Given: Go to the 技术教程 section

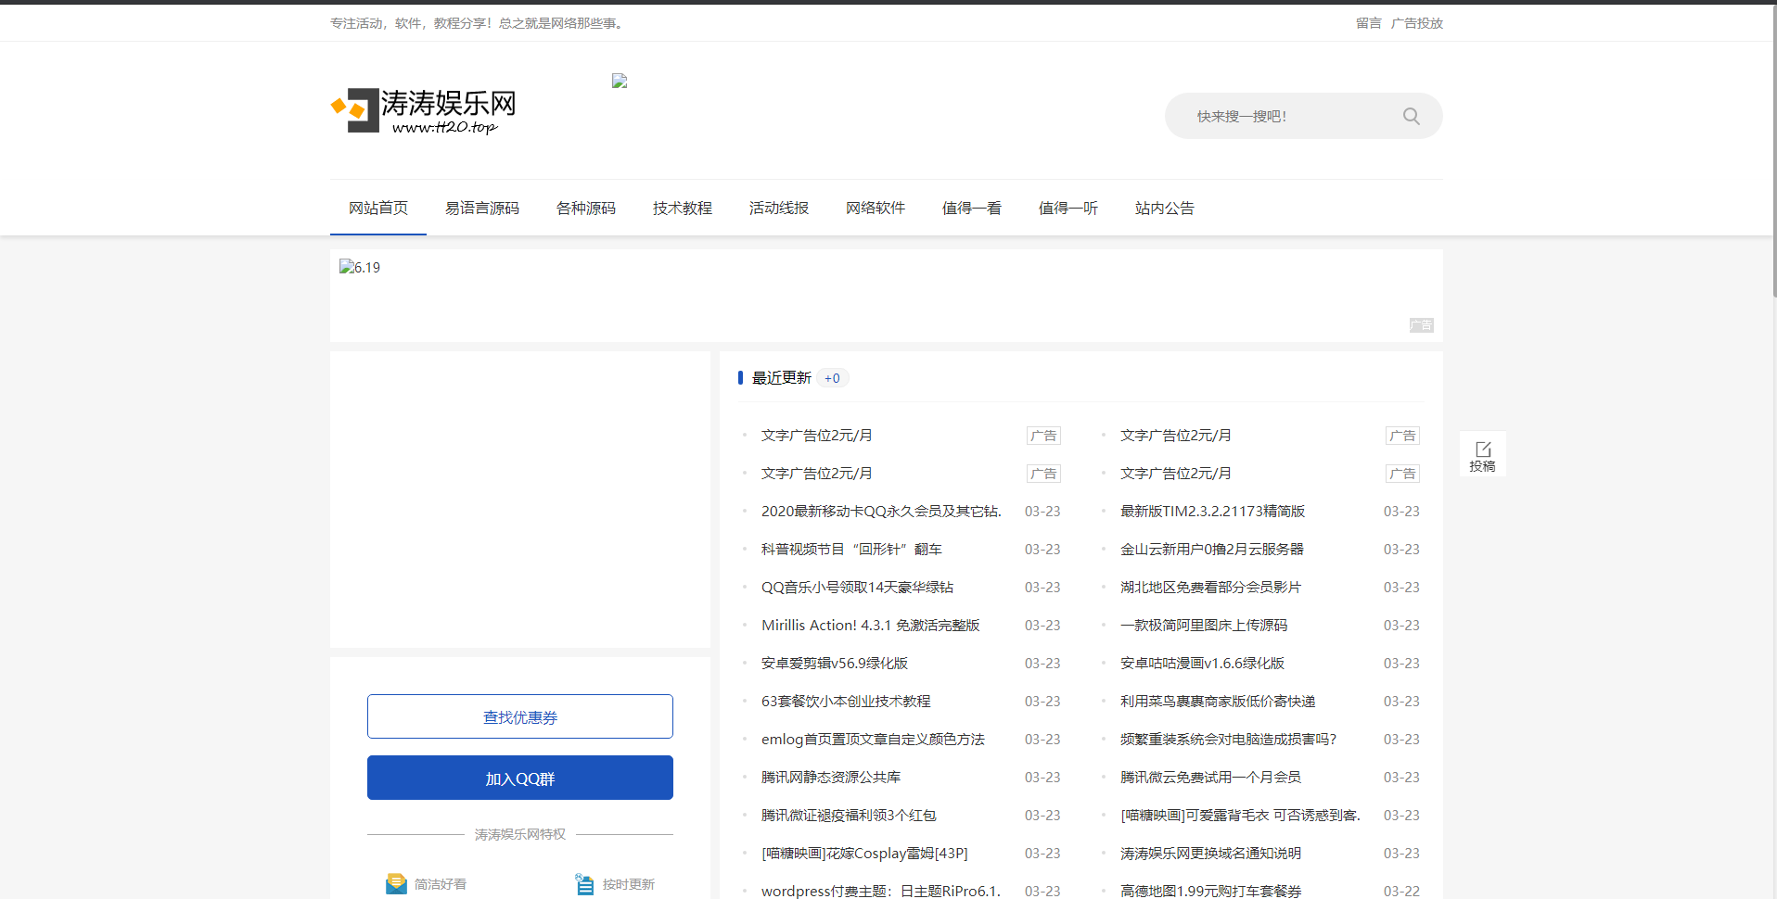Looking at the screenshot, I should [683, 209].
